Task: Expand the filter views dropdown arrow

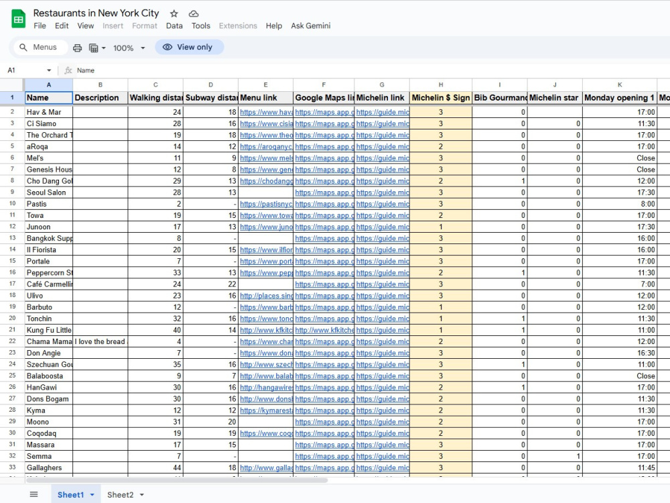Action: click(103, 48)
